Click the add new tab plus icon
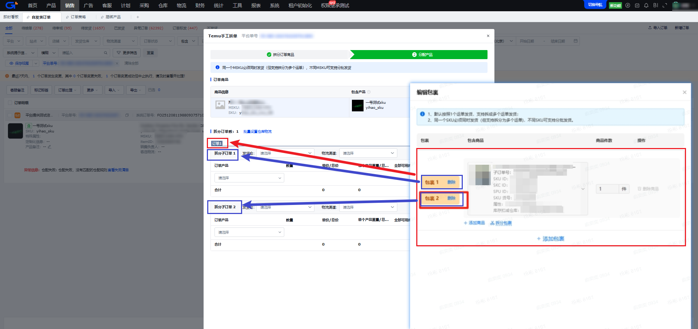This screenshot has height=329, width=698. tap(137, 17)
